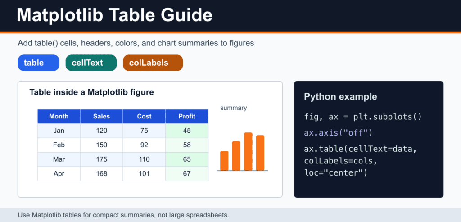Viewport: 461px width, 222px height.
Task: Click the Sales value "175"
Action: (x=101, y=159)
